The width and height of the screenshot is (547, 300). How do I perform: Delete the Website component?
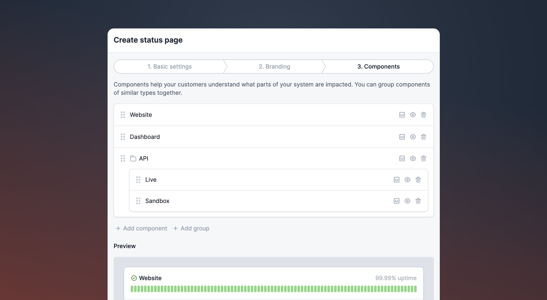click(x=423, y=115)
